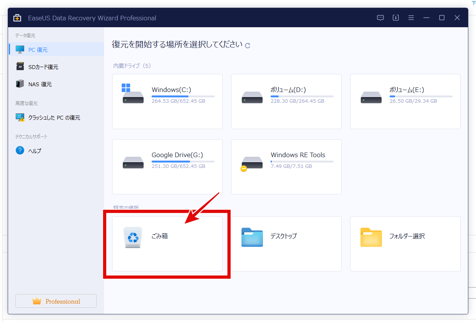Image resolution: width=476 pixels, height=322 pixels.
Task: Open クラッシュした PC の復元
Action: pyautogui.click(x=56, y=117)
